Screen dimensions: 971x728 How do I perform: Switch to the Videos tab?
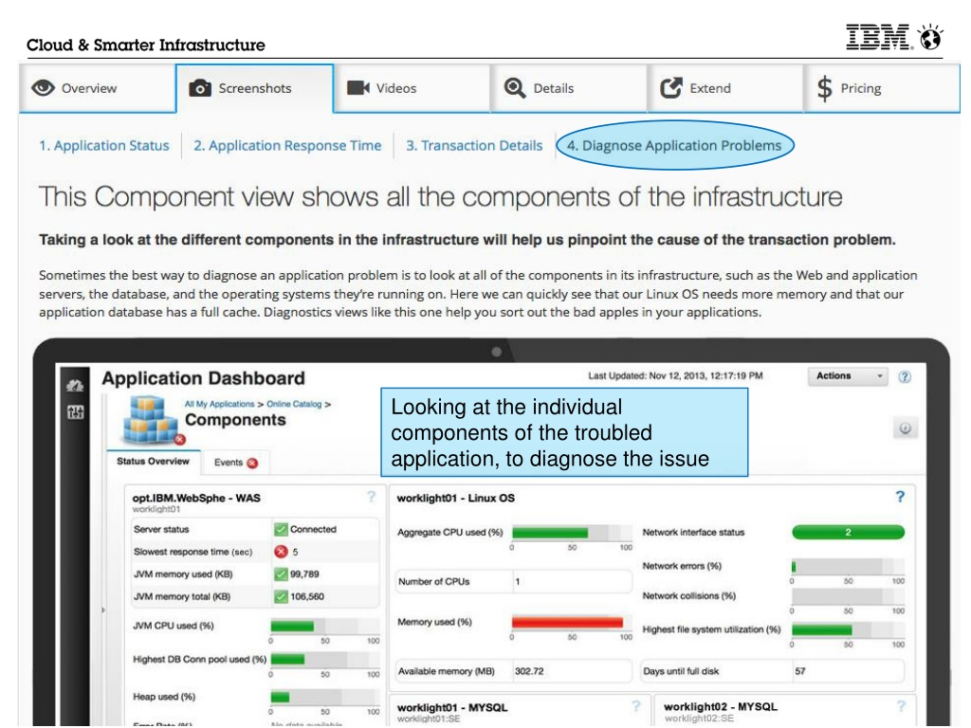(412, 88)
